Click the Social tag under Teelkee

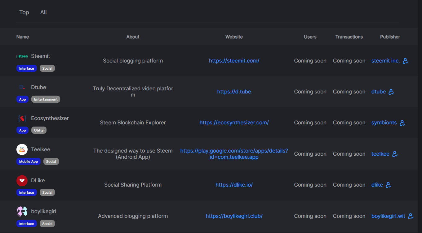(x=51, y=162)
